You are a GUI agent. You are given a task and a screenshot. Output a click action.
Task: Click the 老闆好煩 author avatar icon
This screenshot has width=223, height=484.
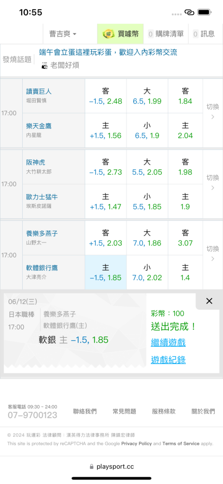tap(45, 65)
